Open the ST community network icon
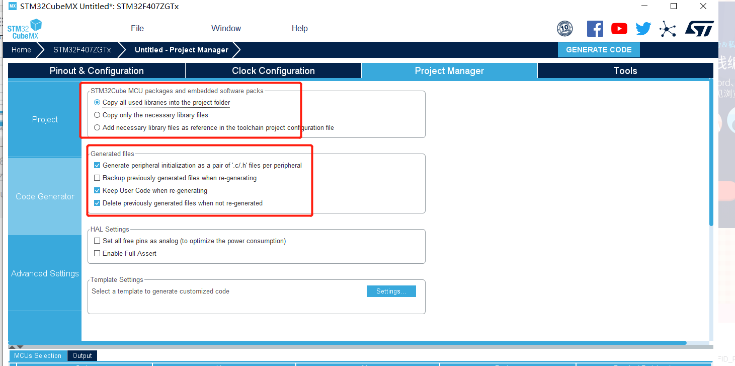735x366 pixels. 668,29
